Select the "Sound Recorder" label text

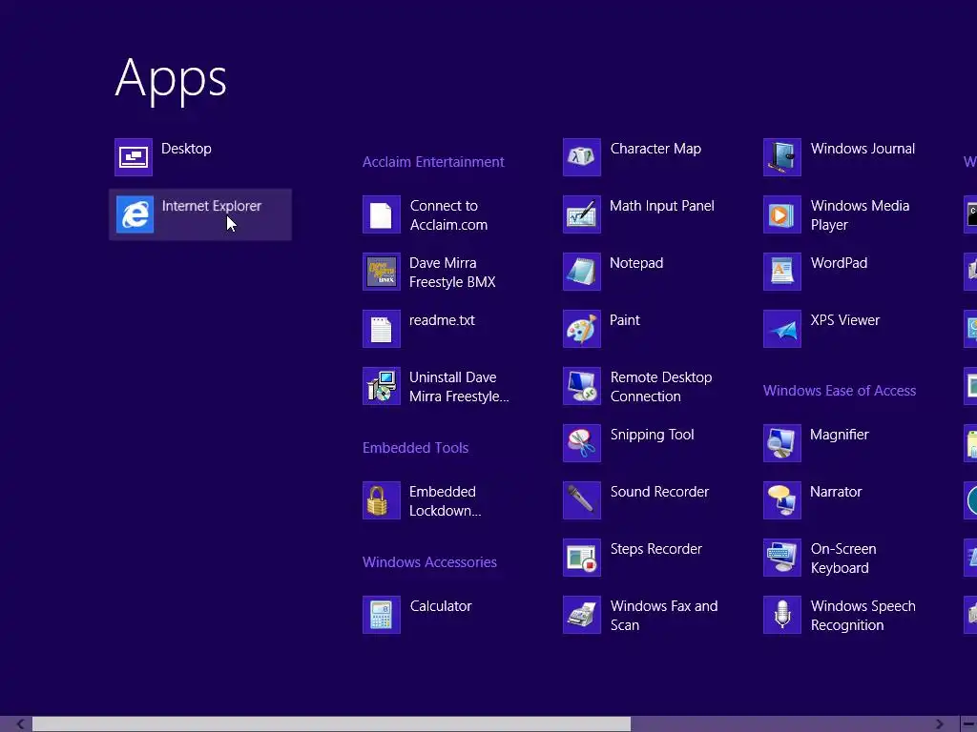click(659, 492)
